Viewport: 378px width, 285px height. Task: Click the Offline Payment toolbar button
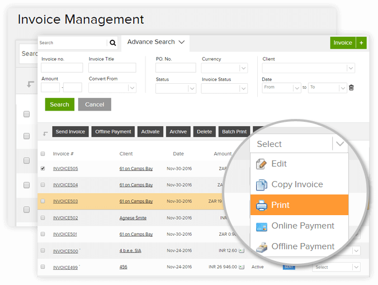point(113,132)
